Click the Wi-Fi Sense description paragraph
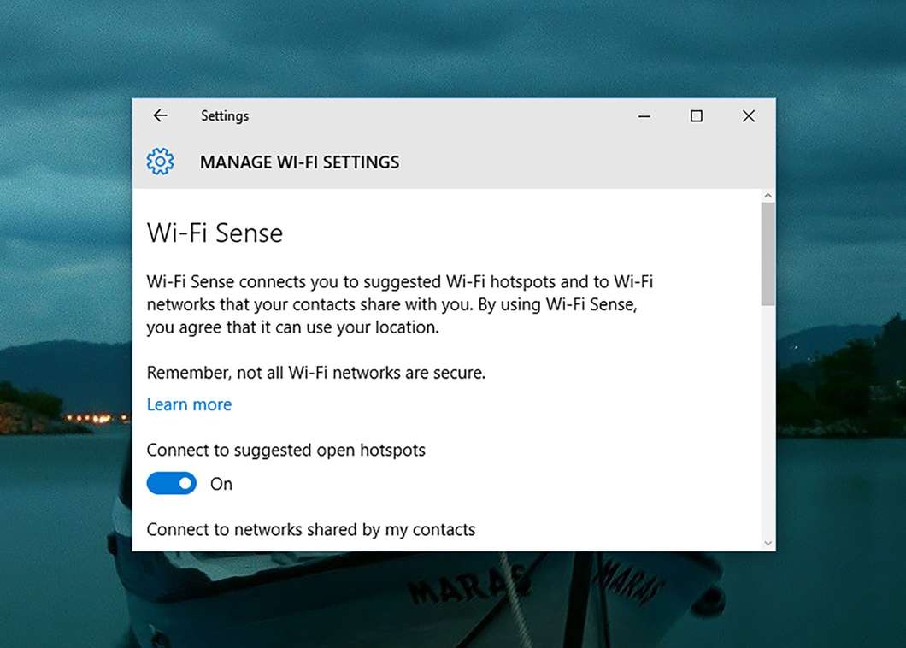This screenshot has width=906, height=648. click(x=400, y=304)
